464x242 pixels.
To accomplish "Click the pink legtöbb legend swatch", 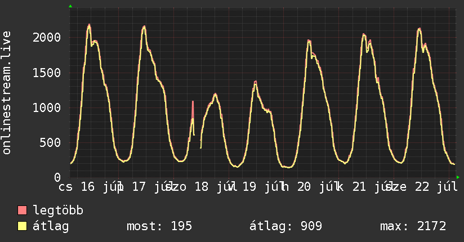I will pos(22,210).
